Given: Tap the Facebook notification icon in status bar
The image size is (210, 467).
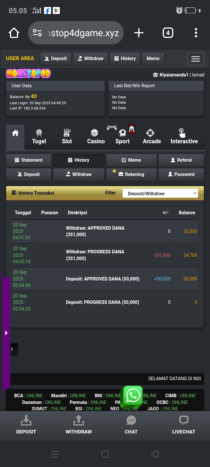Looking at the screenshot, I should (47, 11).
